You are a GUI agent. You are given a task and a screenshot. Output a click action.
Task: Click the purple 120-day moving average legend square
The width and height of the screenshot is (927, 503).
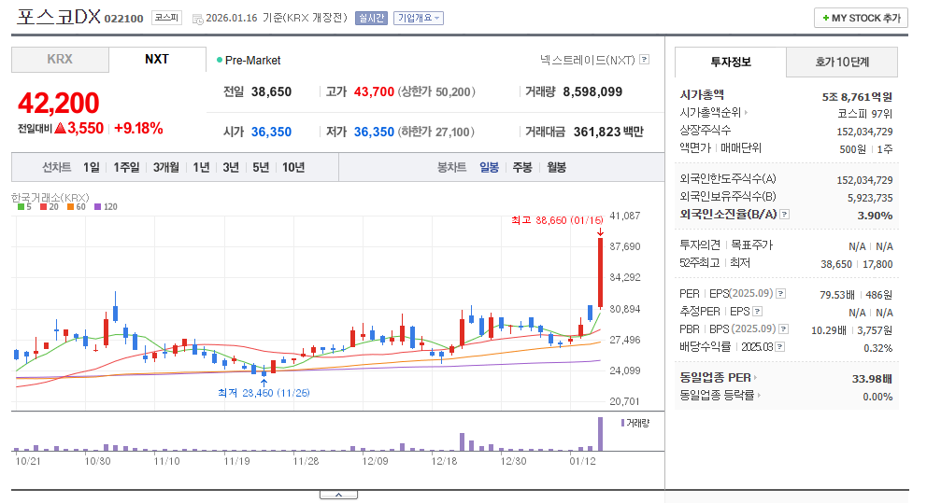(97, 207)
